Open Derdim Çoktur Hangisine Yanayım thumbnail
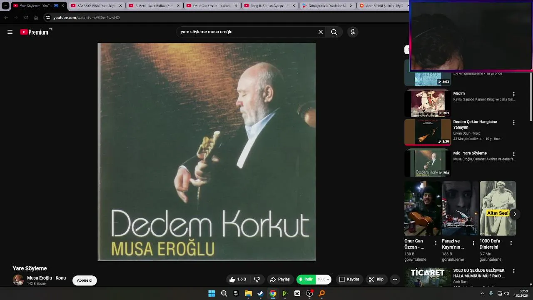Viewport: 533px width, 300px height. (428, 132)
